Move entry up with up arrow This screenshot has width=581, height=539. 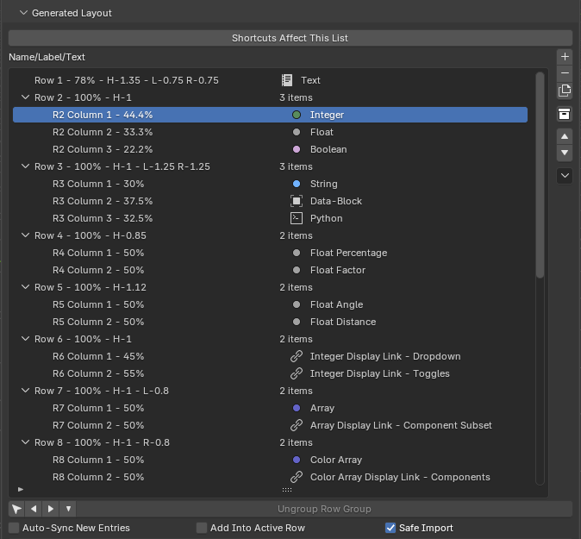click(565, 136)
